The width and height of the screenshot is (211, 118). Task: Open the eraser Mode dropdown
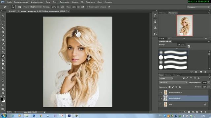point(36,7)
